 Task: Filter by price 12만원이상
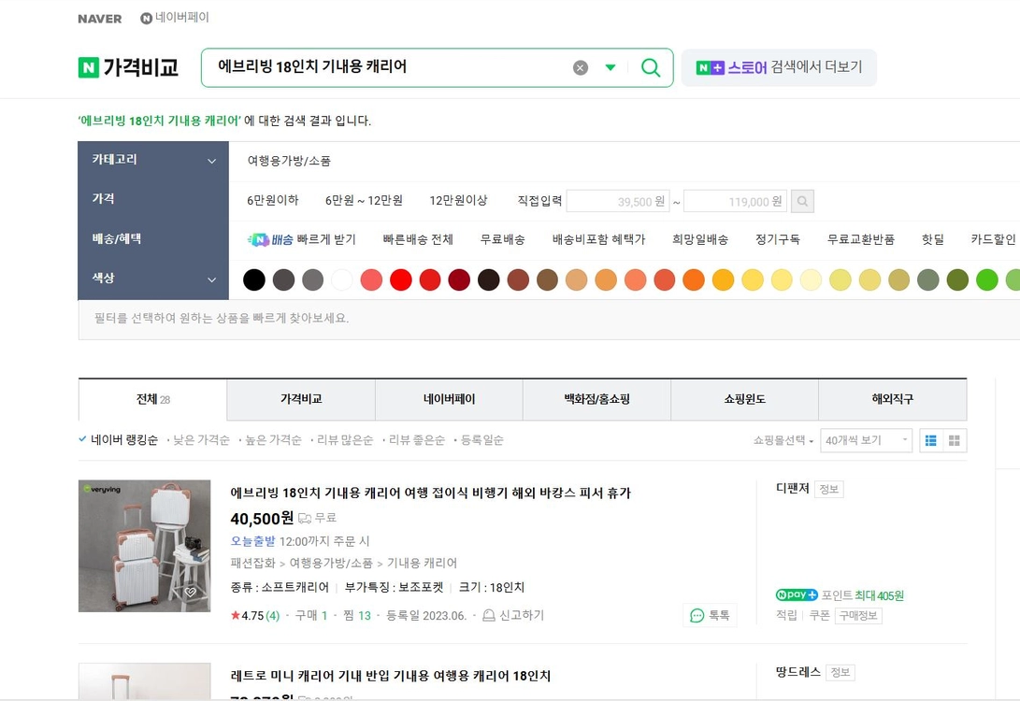tap(458, 200)
